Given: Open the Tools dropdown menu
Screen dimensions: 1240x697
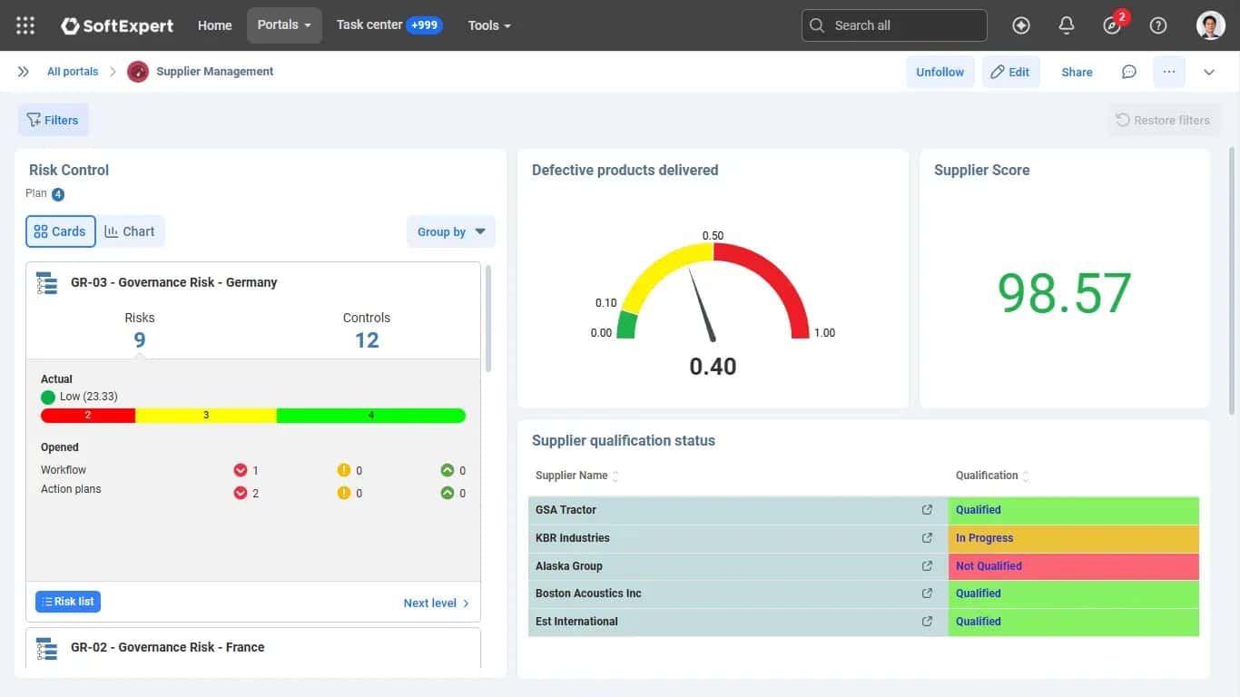Looking at the screenshot, I should pyautogui.click(x=489, y=25).
